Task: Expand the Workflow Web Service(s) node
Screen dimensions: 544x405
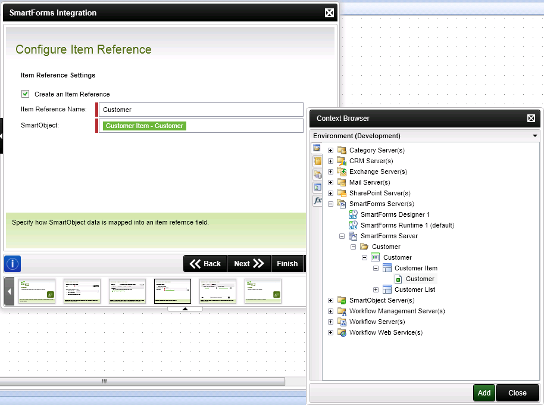Action: click(331, 333)
